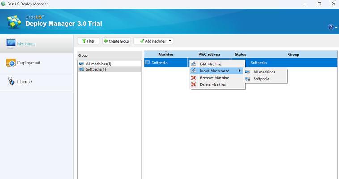
Task: Open the help dropdown arrow
Action: 336,27
